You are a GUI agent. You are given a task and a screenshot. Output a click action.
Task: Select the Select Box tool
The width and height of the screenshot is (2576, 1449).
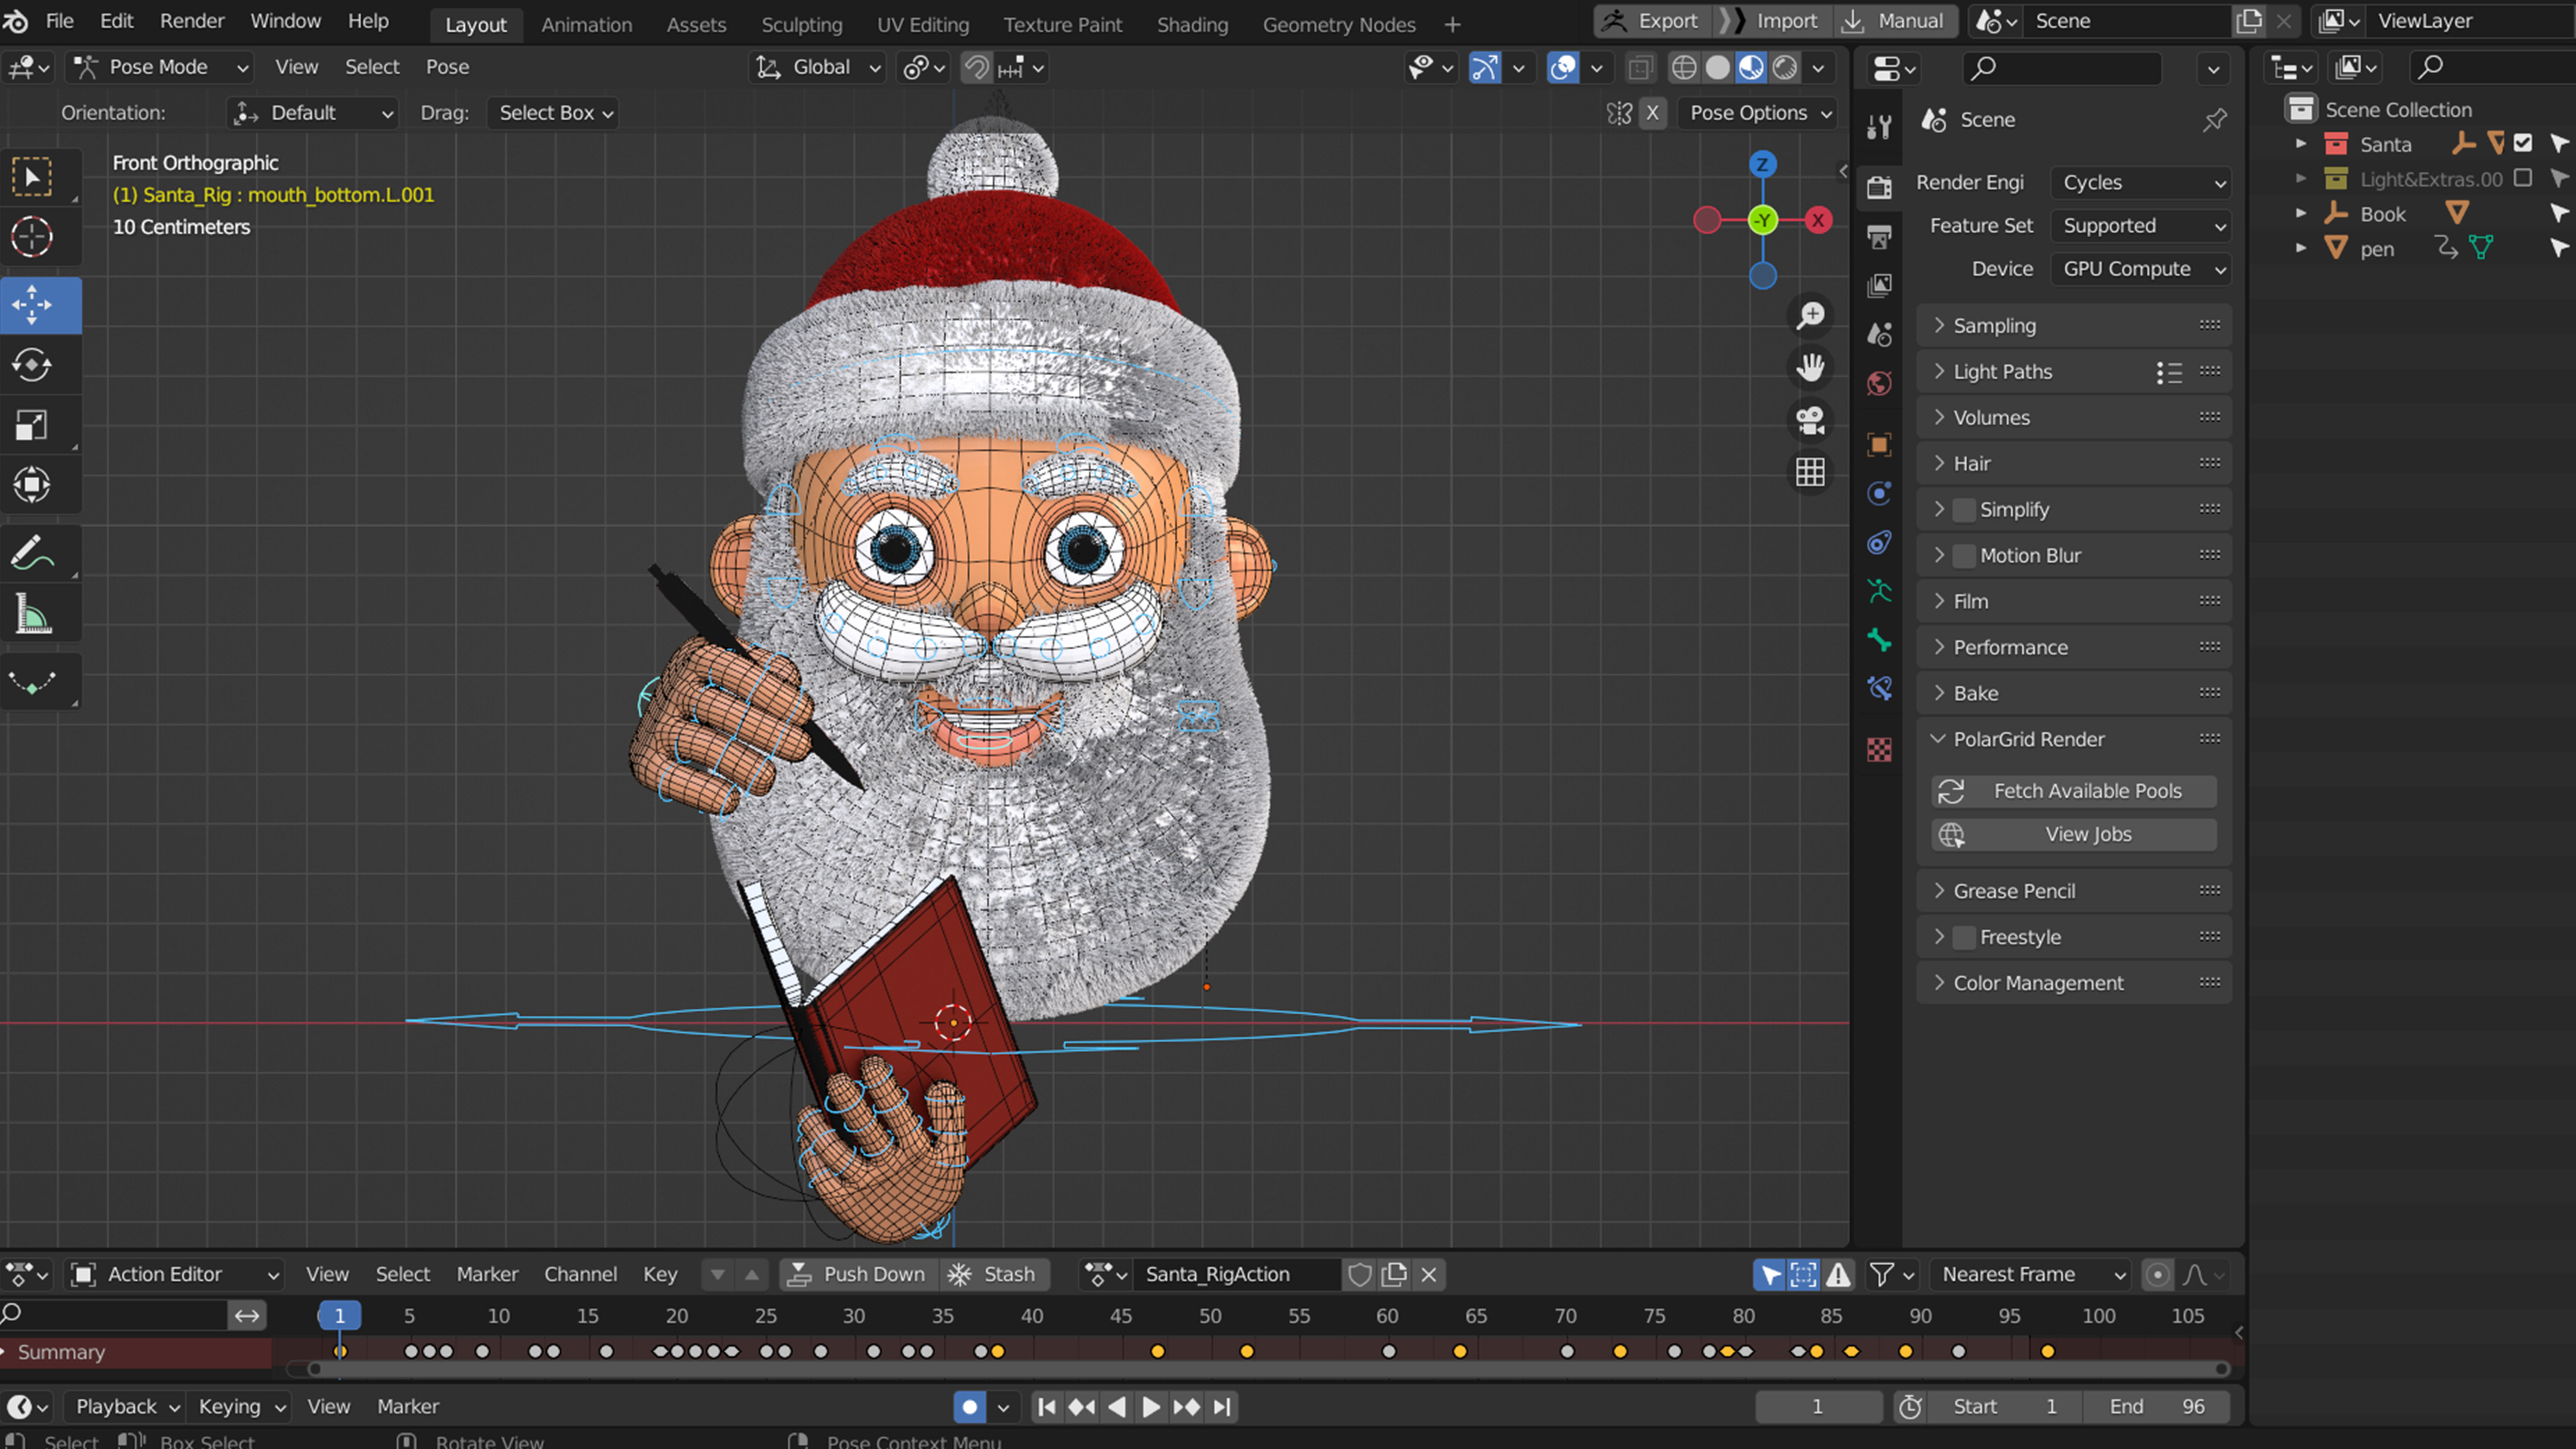pyautogui.click(x=32, y=177)
